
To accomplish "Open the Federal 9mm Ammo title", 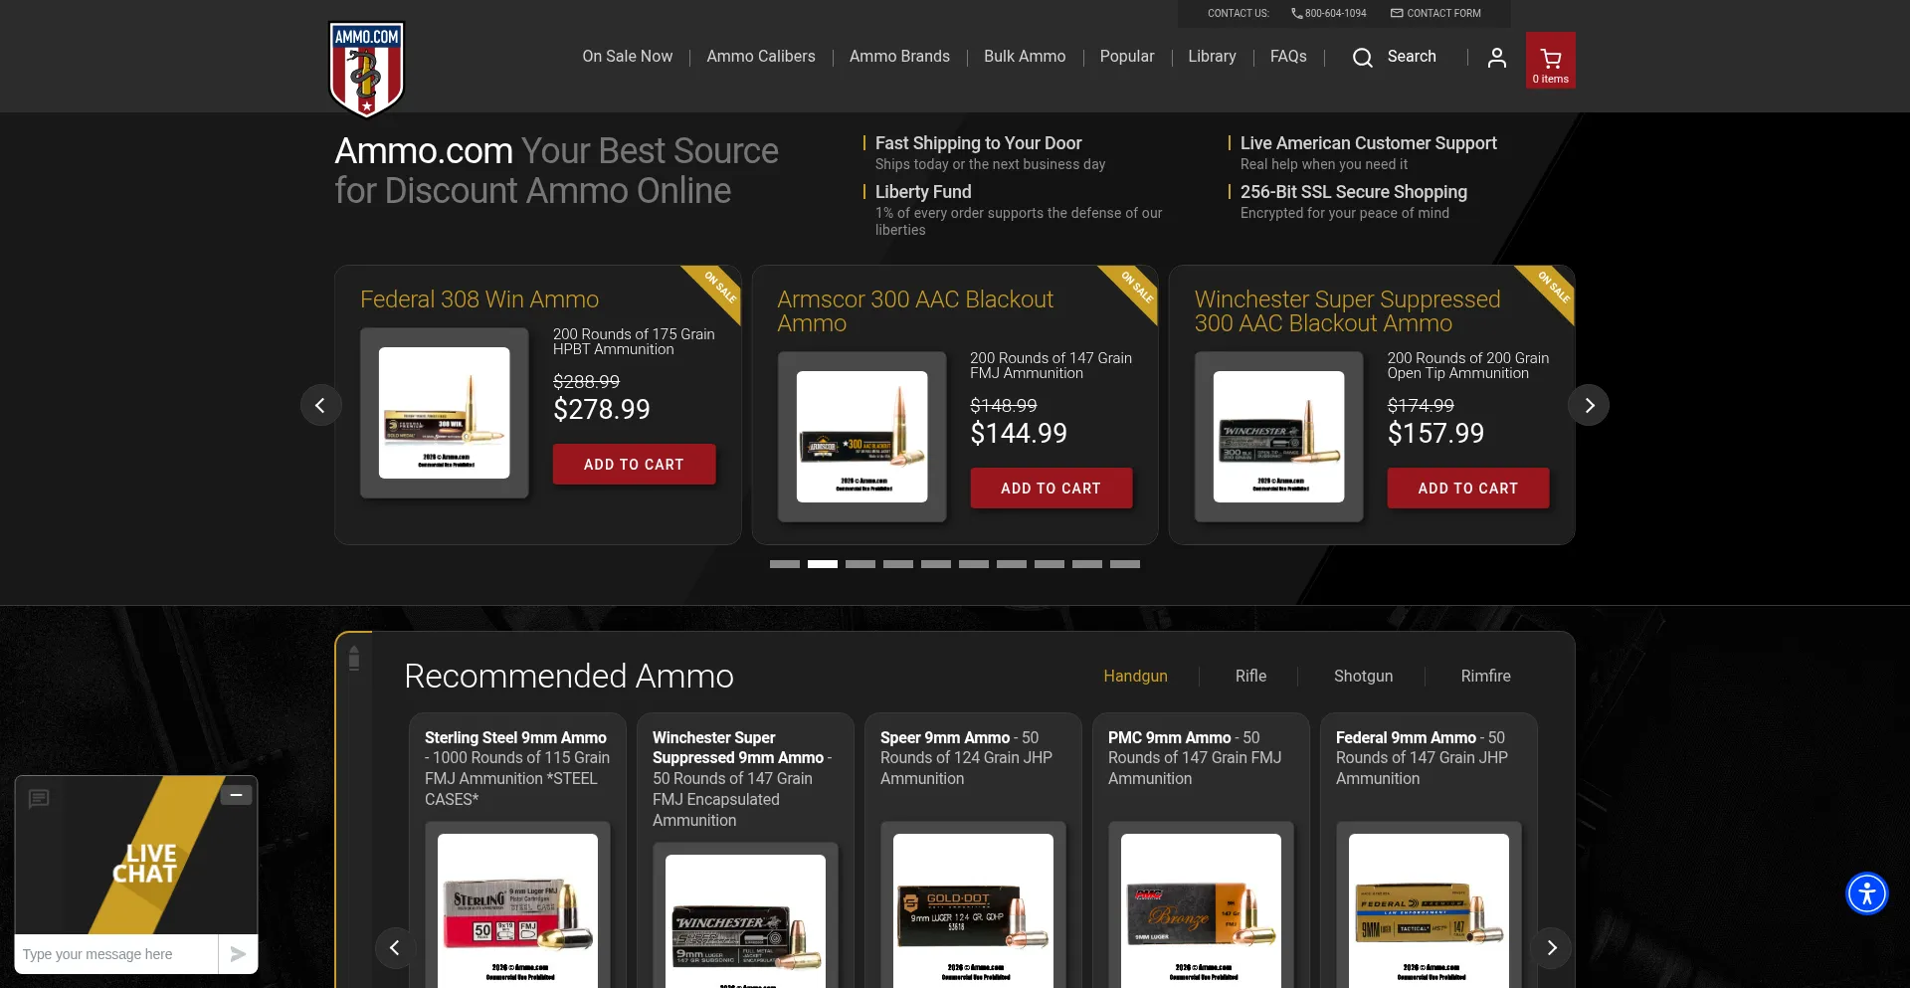I will [x=1406, y=738].
